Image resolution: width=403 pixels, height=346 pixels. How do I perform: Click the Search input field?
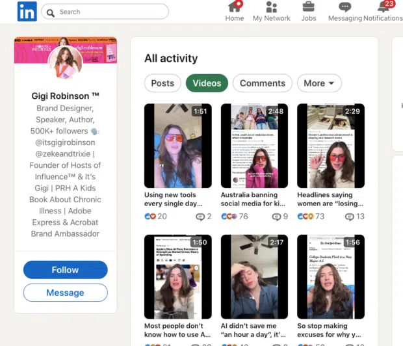pyautogui.click(x=105, y=12)
